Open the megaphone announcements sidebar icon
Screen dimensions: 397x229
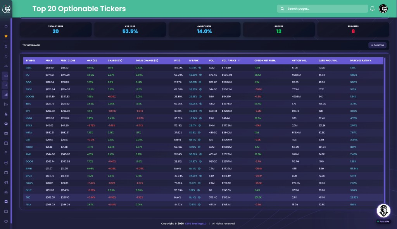pos(6,182)
